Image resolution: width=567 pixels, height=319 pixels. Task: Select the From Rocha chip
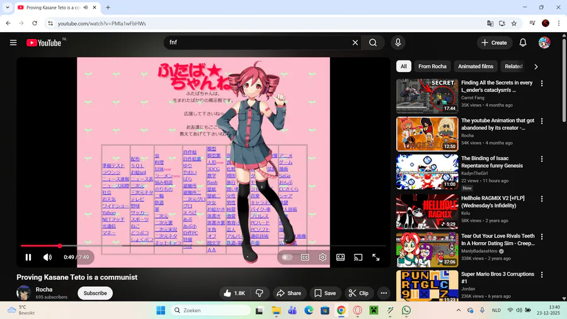(432, 66)
